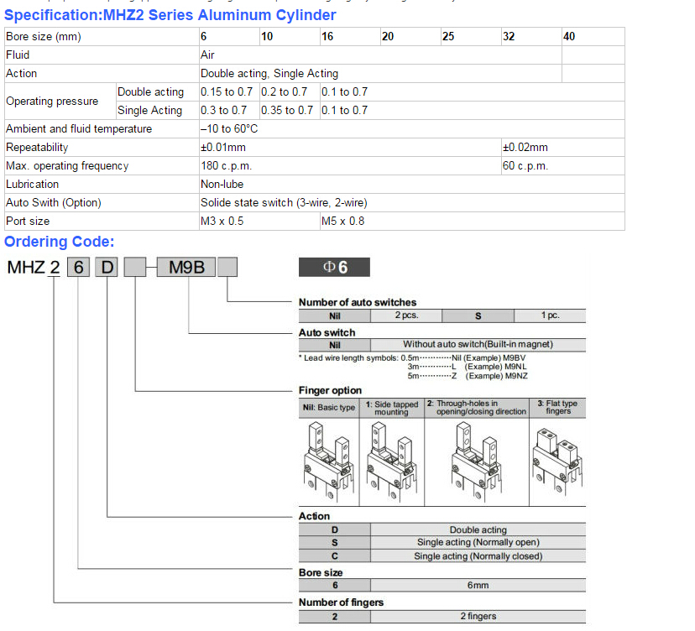Viewport: 695px width, 631px height.
Task: Click the 'M9NL' lead wire example
Action: tap(515, 367)
